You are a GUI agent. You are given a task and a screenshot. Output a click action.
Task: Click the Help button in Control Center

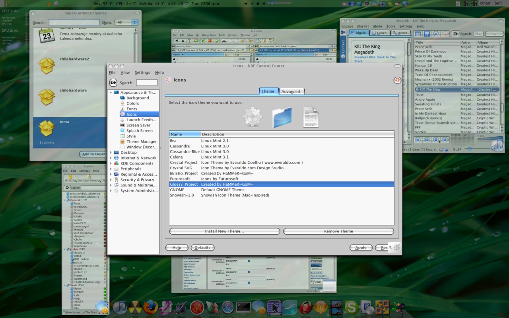click(177, 248)
